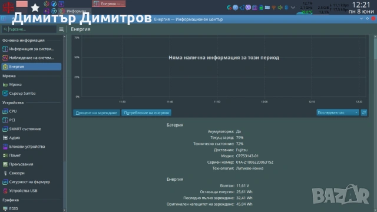Open Информация за систем... sidebar entry

pos(31,49)
